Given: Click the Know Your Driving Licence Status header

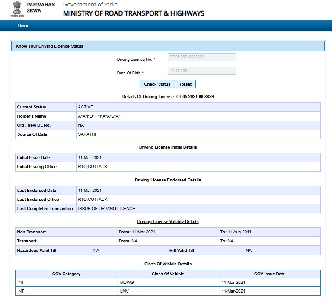Looking at the screenshot, I should pos(50,46).
